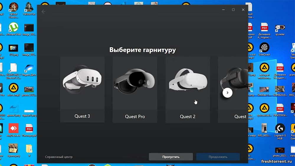Open the Яндекс.Диск desktop shortcut
295x166 pixels.
[x=29, y=70]
